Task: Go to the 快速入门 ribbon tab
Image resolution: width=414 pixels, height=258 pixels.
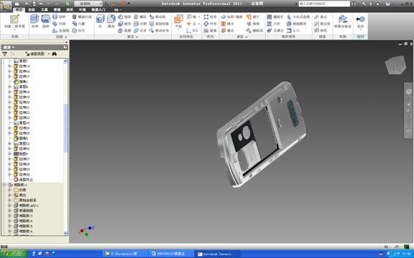Action: (x=98, y=10)
